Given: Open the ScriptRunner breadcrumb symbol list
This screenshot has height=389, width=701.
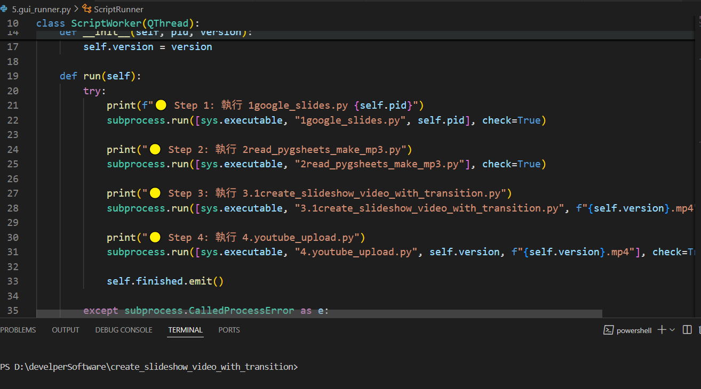Looking at the screenshot, I should pos(118,9).
